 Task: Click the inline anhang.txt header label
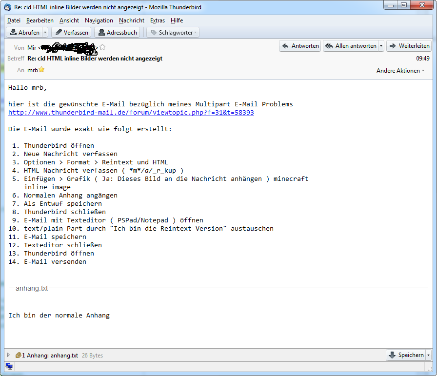click(32, 288)
